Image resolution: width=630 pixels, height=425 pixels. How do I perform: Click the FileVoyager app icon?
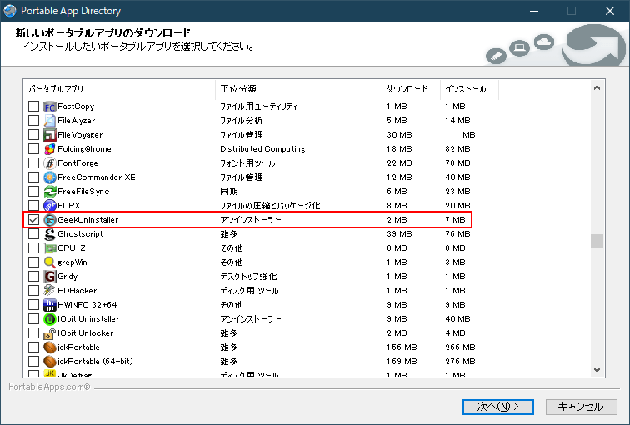pos(49,134)
